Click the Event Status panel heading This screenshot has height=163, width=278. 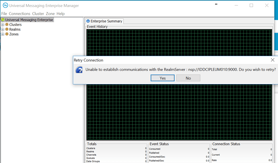[x=159, y=144]
